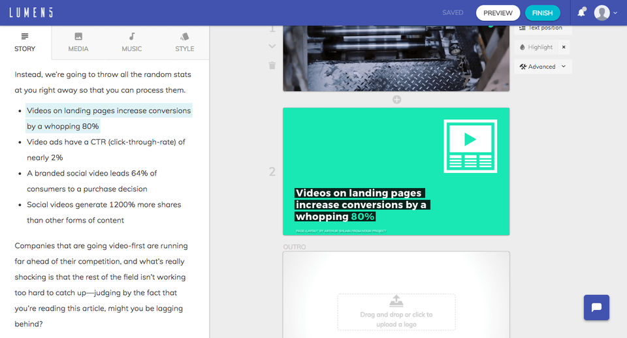Toggle the Highlight option
Viewport: 627px width, 338px height.
[x=536, y=47]
